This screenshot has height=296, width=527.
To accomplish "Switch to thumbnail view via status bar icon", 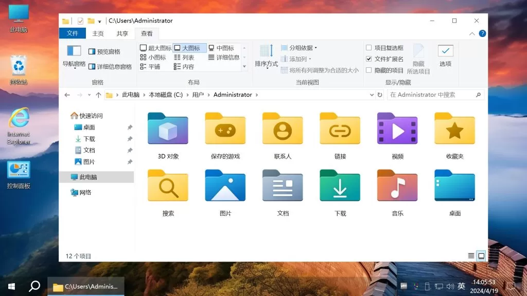I will click(x=481, y=255).
